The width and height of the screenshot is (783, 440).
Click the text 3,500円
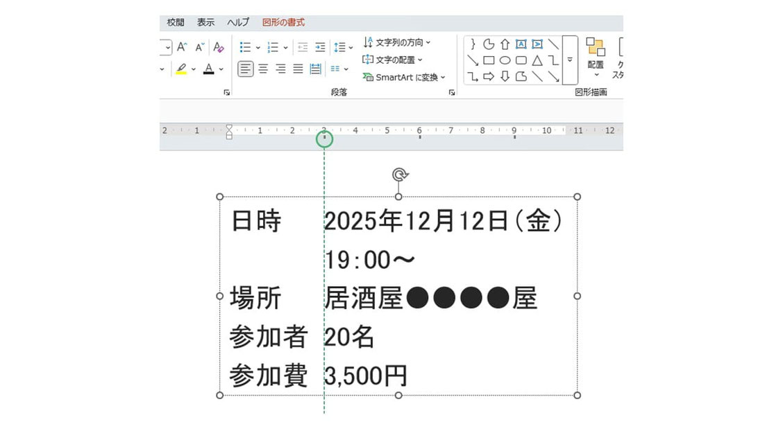click(366, 376)
